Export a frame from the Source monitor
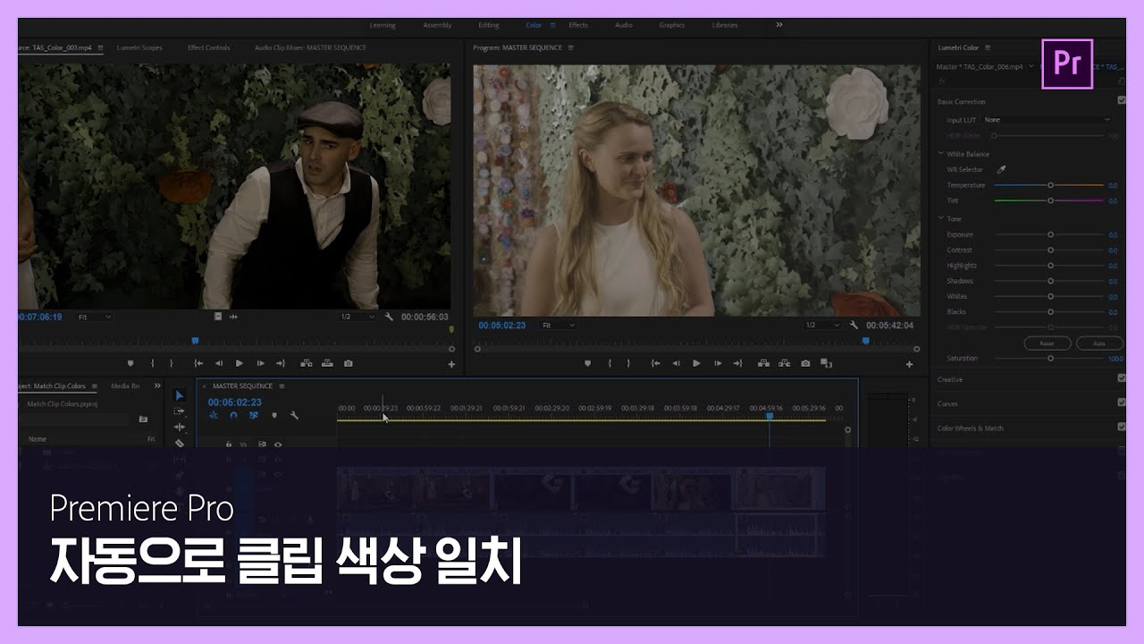The height and width of the screenshot is (644, 1144). pyautogui.click(x=348, y=363)
